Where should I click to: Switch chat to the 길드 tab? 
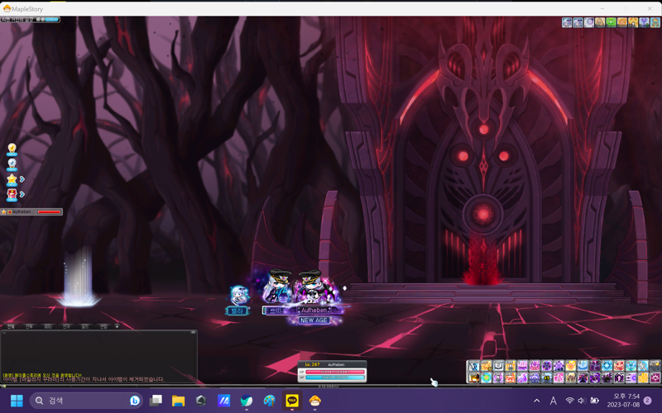[85, 326]
